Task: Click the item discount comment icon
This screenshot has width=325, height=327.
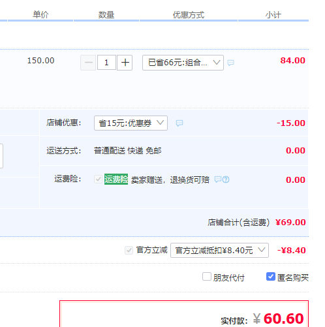Action: click(230, 63)
